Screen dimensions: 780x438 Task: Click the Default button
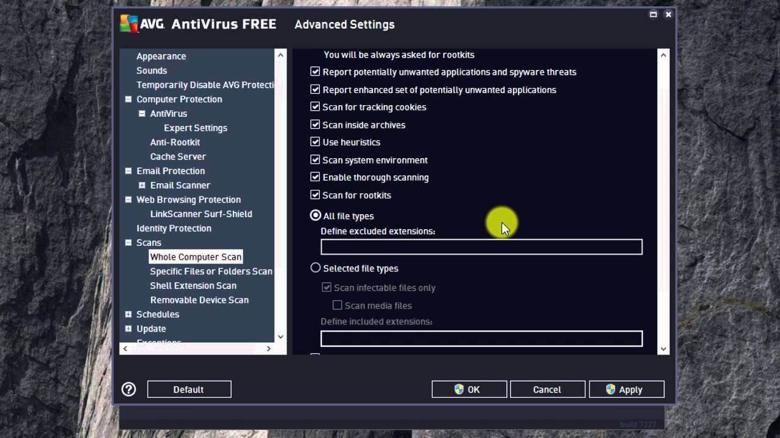189,389
